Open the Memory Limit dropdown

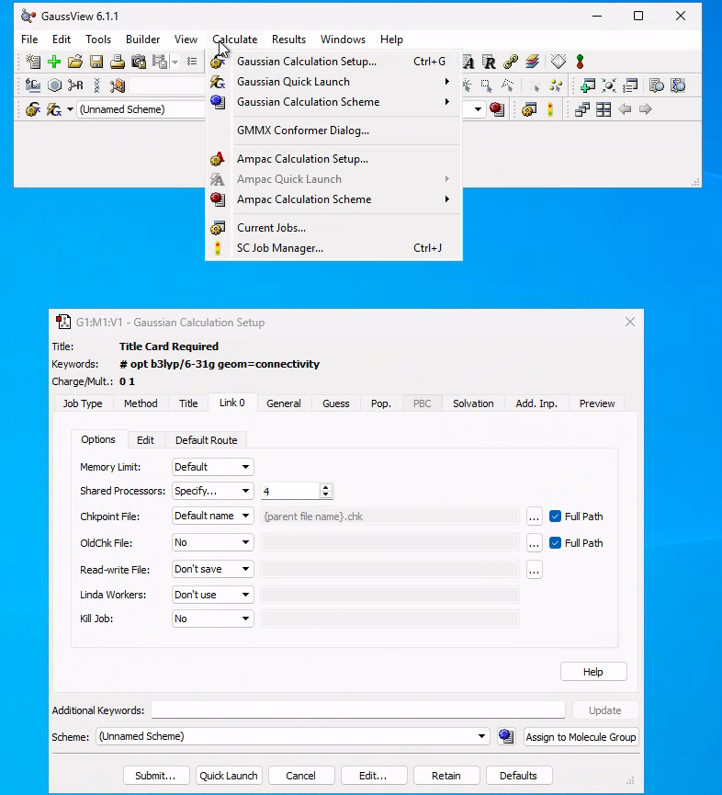pos(213,467)
